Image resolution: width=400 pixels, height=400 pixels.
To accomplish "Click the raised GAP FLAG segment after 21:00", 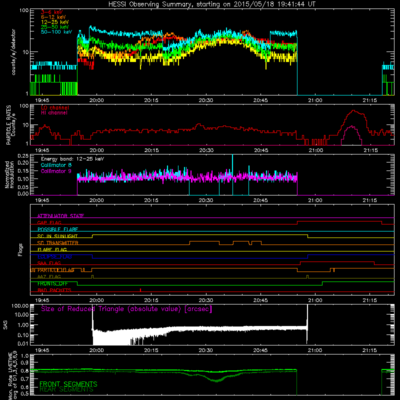I will pyautogui.click(x=339, y=221).
